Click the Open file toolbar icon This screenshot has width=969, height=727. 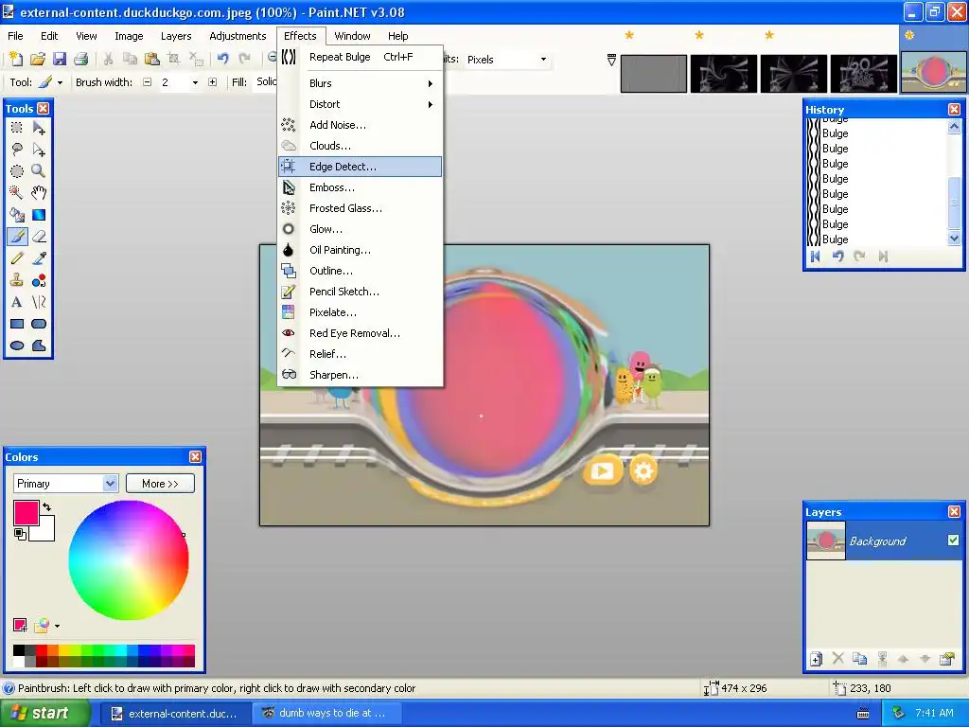38,59
